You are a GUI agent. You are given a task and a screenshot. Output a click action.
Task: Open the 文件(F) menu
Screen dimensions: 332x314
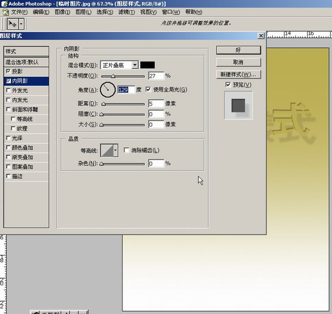(19, 12)
